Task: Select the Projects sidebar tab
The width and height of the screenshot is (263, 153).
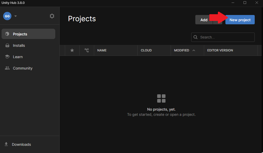Action: click(x=28, y=34)
